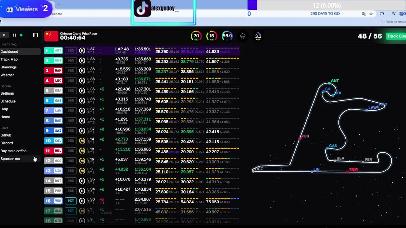The image size is (406, 228).
Task: Click the DRS badge in LEC row
Action: click(x=71, y=80)
